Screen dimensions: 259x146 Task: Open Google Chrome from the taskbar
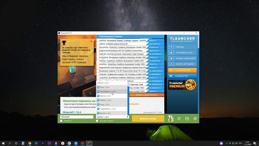click(x=30, y=143)
